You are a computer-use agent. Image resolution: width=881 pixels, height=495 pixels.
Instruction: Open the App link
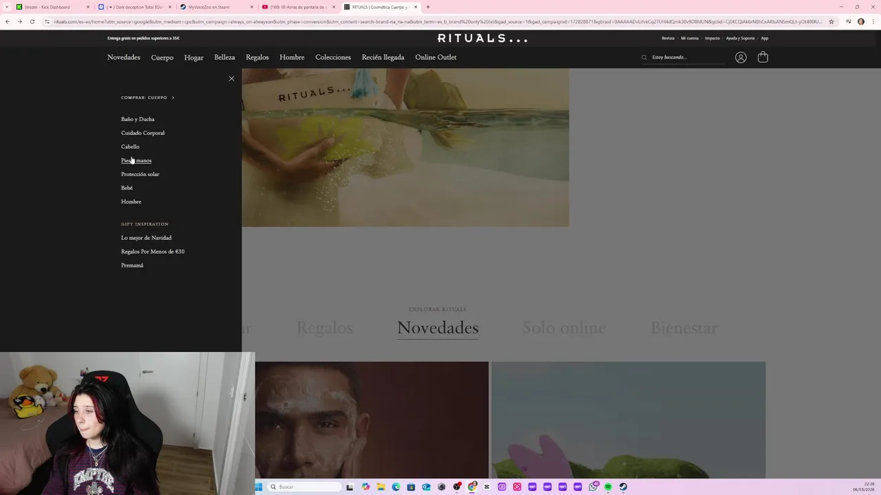tap(765, 38)
